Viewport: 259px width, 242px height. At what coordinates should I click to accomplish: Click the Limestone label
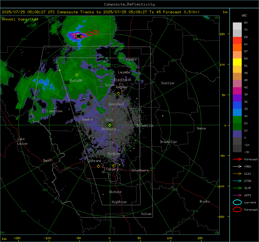point(54,111)
